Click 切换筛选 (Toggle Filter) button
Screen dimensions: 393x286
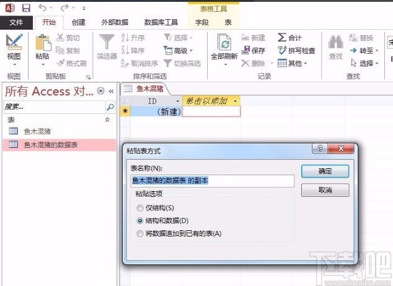[182, 63]
